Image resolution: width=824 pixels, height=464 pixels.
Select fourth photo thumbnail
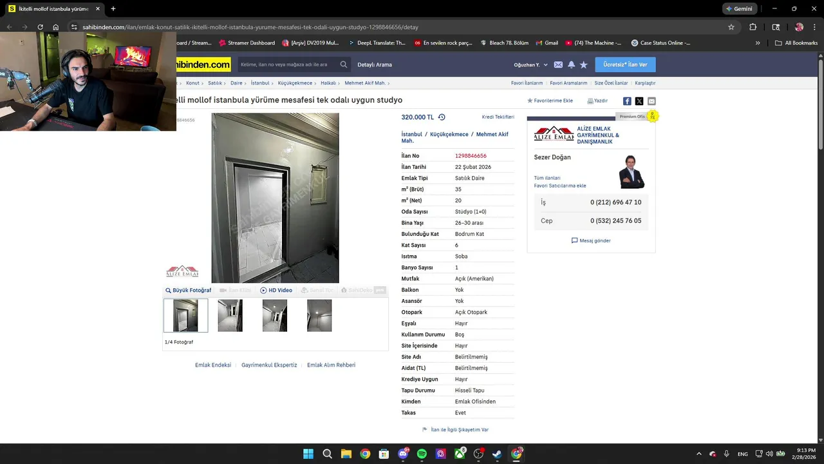pyautogui.click(x=319, y=315)
